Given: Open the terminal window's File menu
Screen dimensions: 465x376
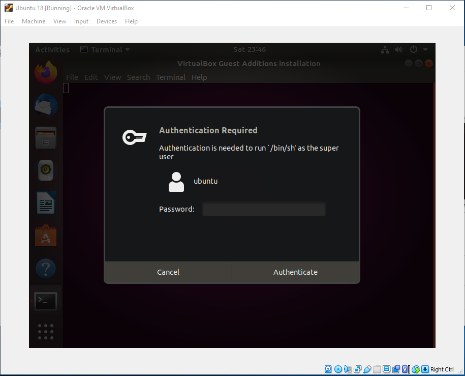Looking at the screenshot, I should (x=72, y=77).
